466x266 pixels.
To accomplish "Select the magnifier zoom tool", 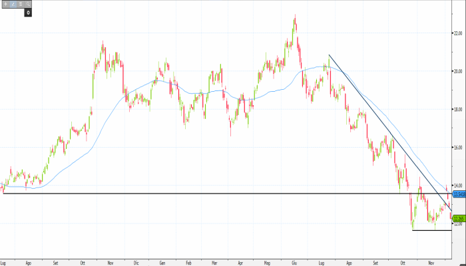I will [x=29, y=4].
